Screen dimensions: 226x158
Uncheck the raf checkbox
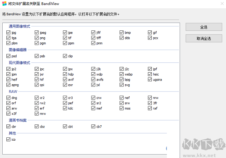(x=150, y=108)
